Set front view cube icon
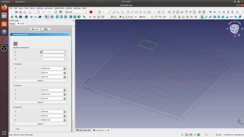Image resolution: width=244 pixels, height=137 pixels. click(x=57, y=17)
